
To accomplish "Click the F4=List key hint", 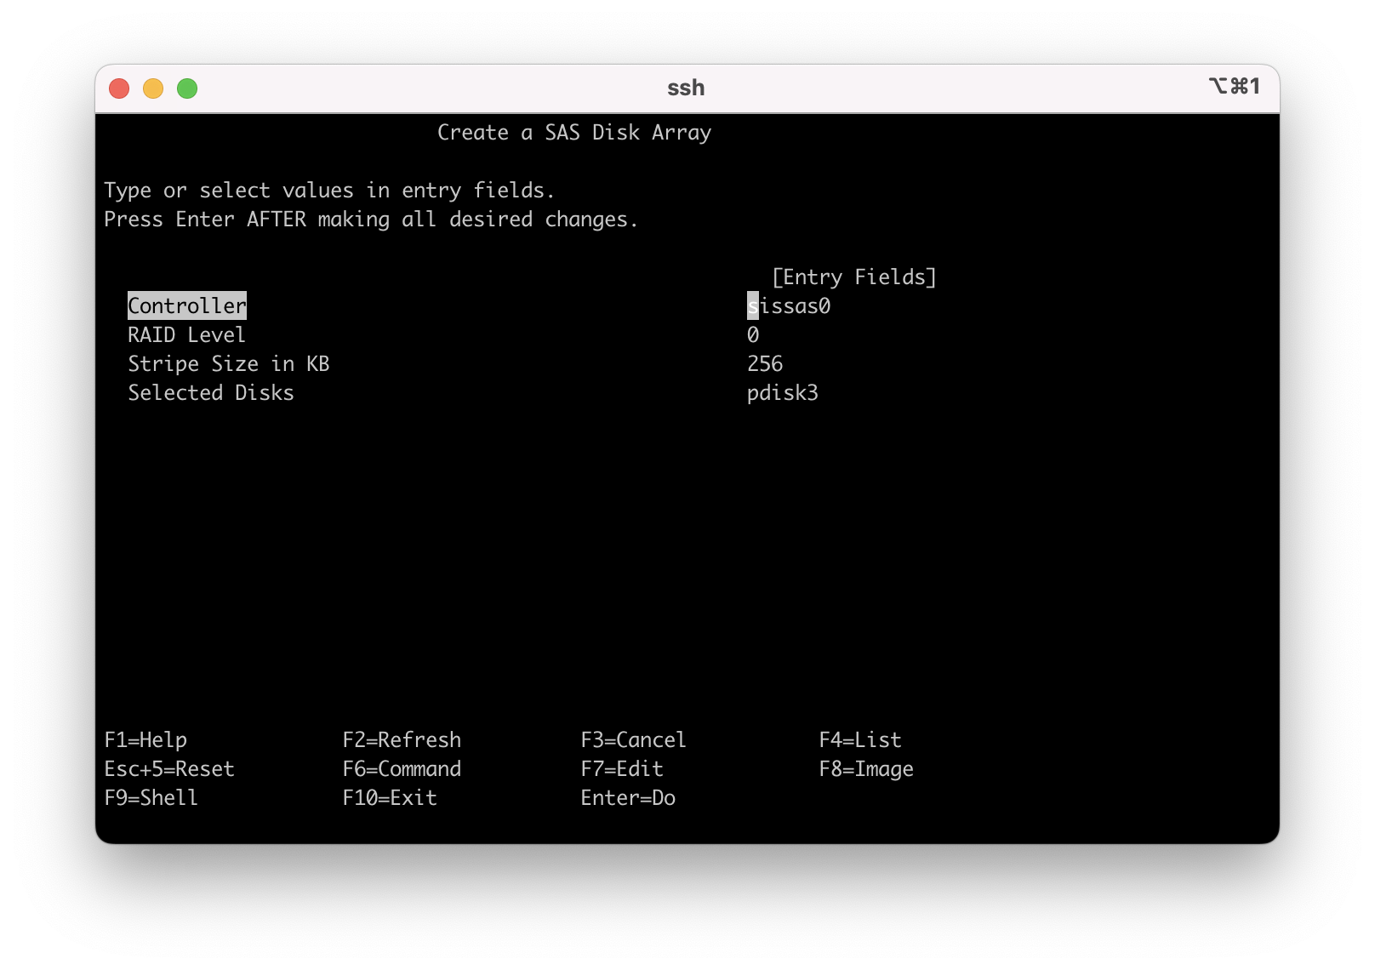I will [x=860, y=739].
